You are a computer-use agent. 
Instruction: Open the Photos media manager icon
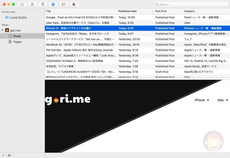pos(74,4)
